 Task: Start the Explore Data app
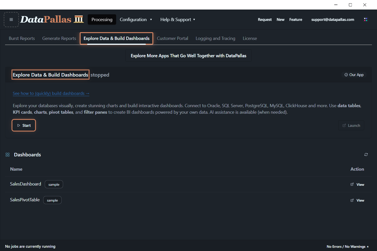point(24,125)
